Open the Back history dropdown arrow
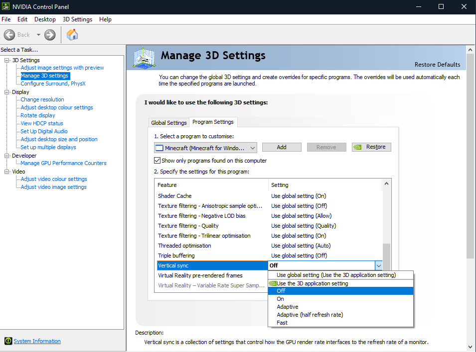This screenshot has height=352, width=476. [x=38, y=35]
